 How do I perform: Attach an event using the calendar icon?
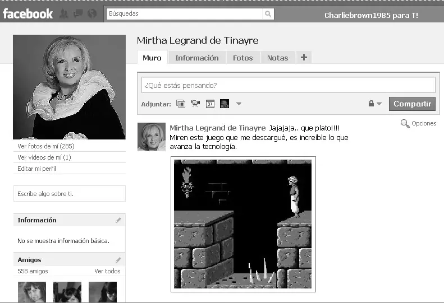tap(210, 104)
